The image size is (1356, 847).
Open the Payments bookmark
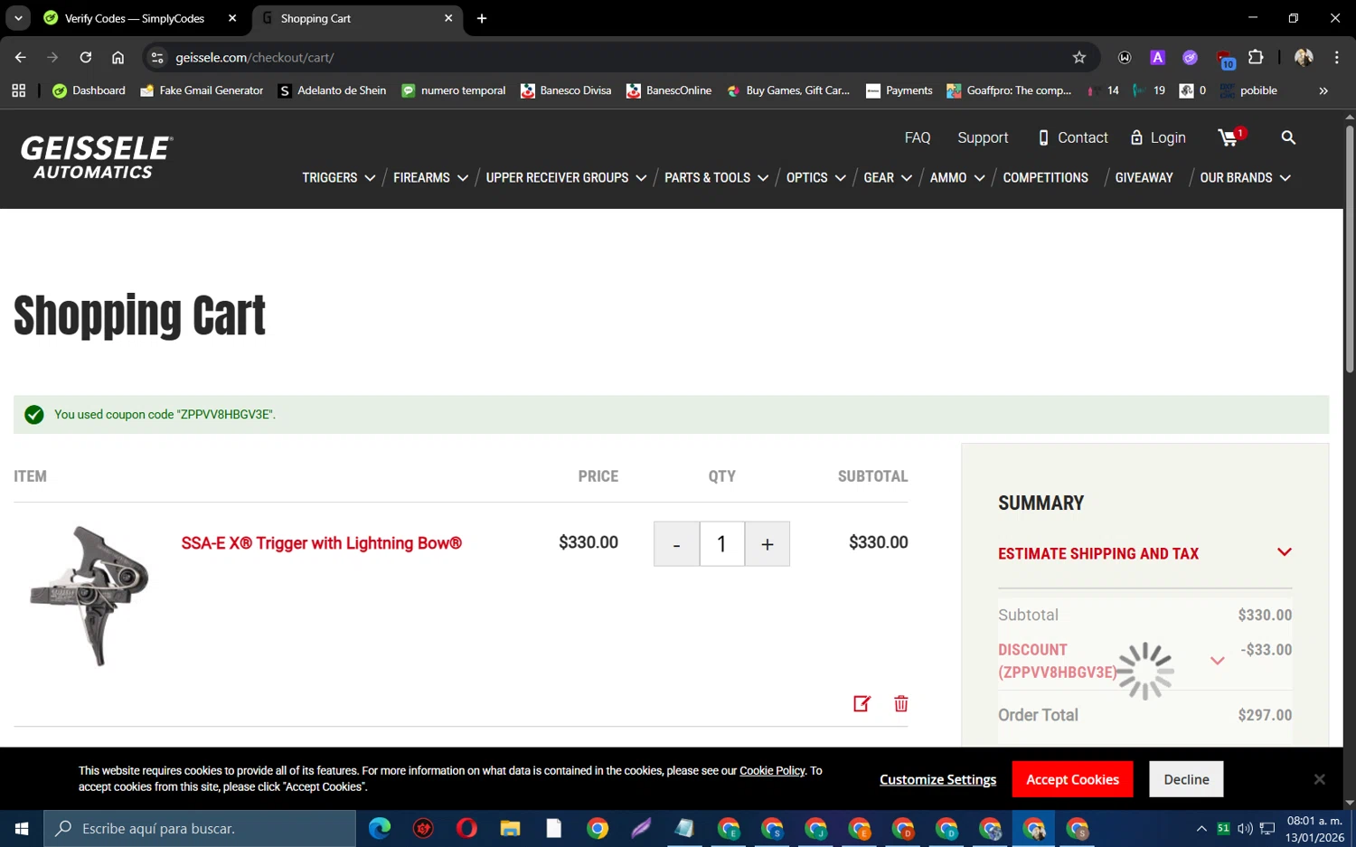(899, 90)
